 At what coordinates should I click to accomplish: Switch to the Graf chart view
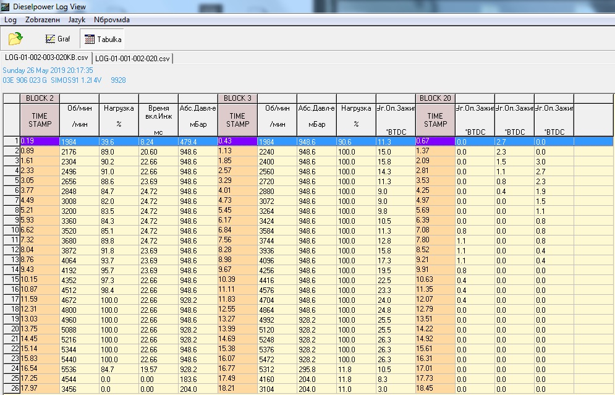pos(57,39)
